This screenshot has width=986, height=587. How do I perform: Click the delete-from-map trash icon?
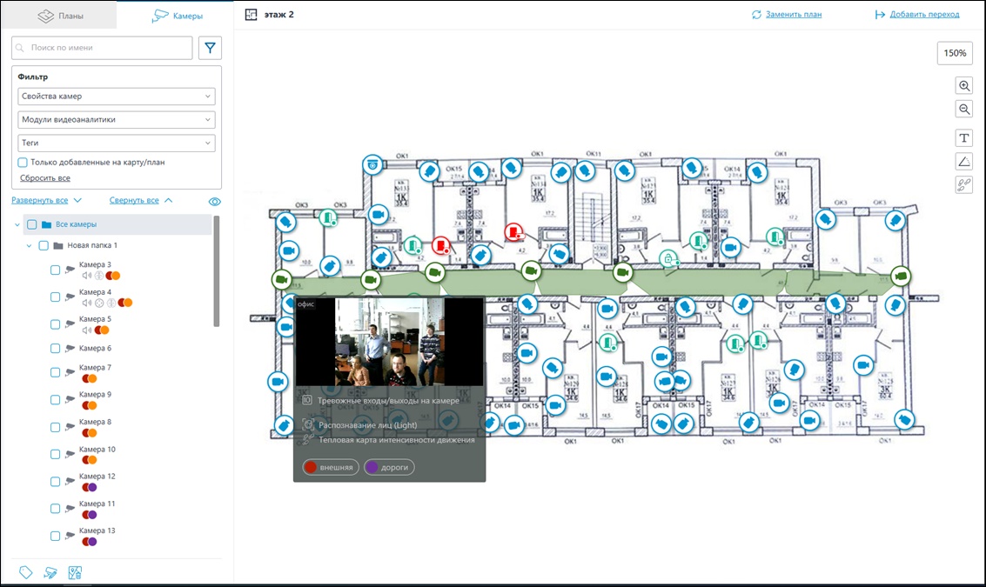pyautogui.click(x=75, y=572)
